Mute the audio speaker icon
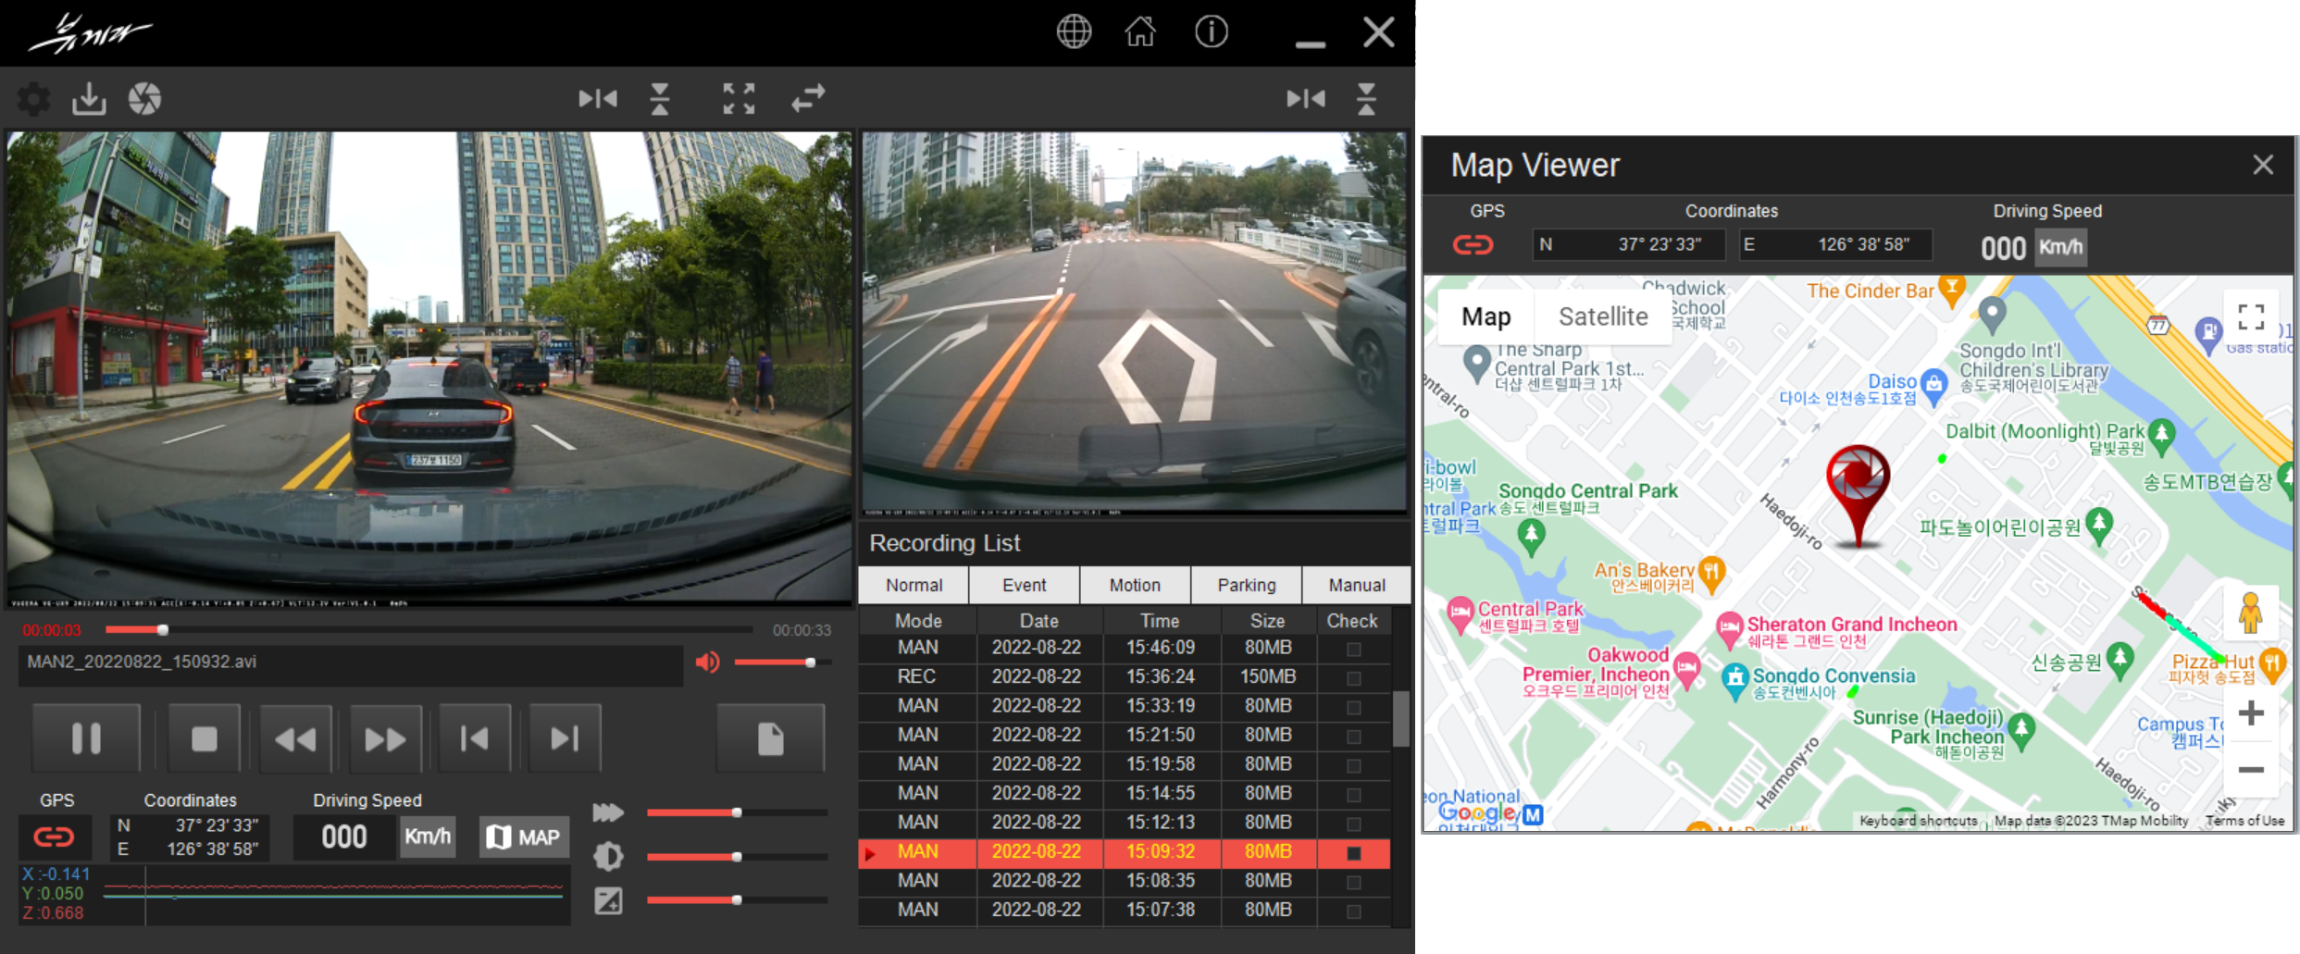2300x954 pixels. pos(707,663)
